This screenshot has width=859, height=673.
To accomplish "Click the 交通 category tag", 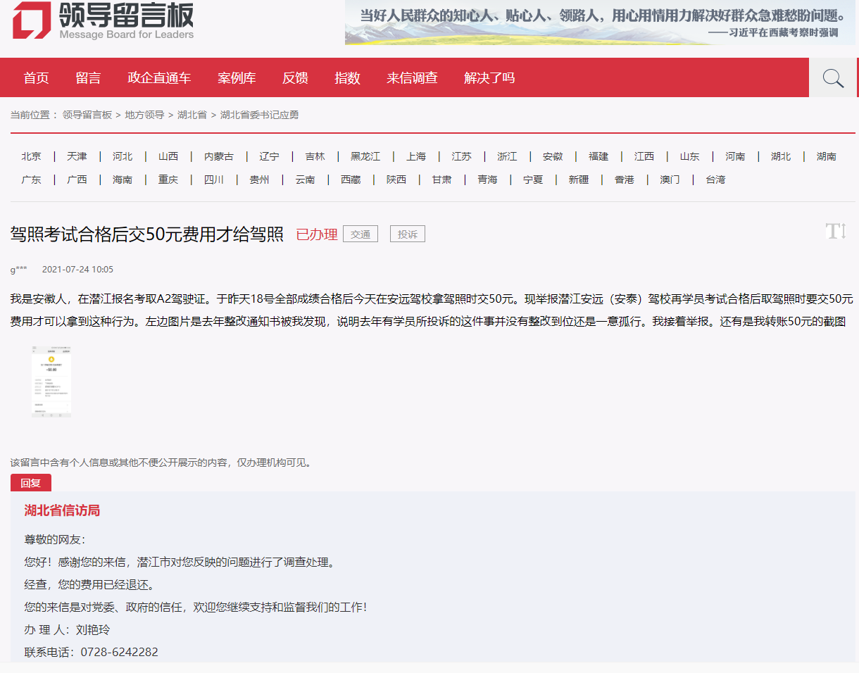I will point(360,234).
